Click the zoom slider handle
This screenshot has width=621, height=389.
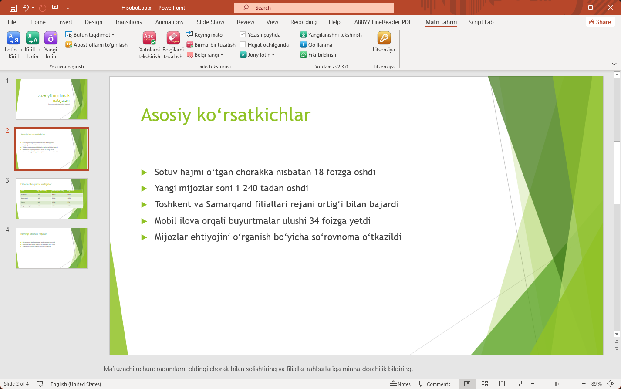[x=556, y=384]
